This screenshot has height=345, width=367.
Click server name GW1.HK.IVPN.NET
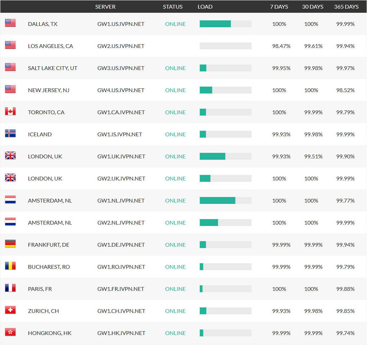121,333
